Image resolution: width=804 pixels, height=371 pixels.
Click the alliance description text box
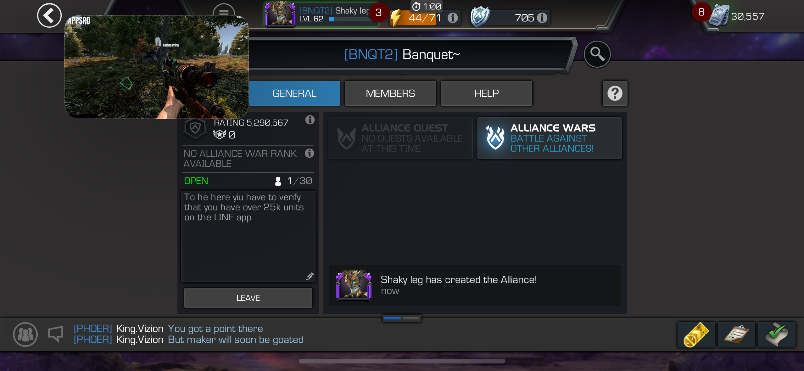(248, 236)
